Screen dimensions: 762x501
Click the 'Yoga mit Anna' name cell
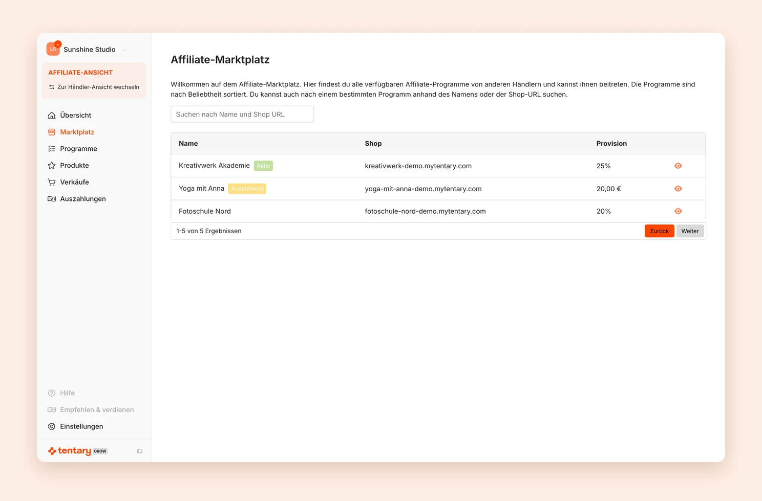click(x=202, y=189)
